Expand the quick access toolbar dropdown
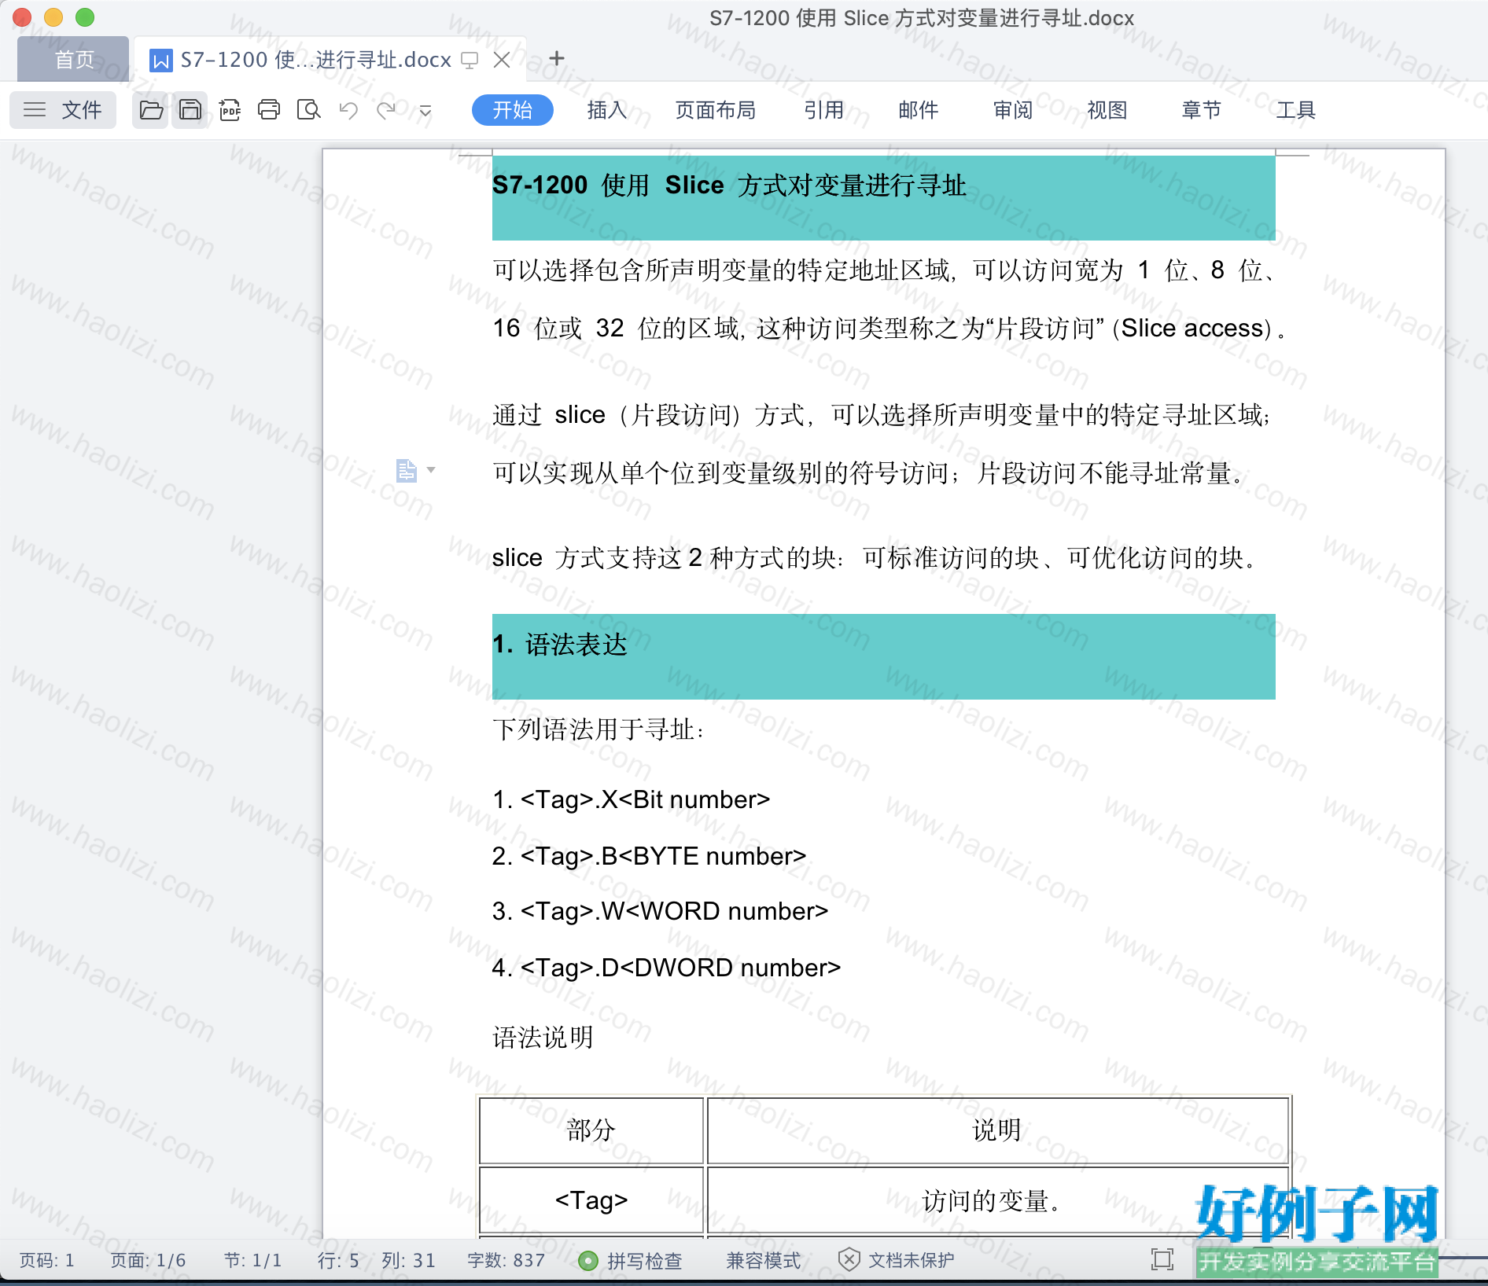Viewport: 1488px width, 1286px height. point(425,111)
